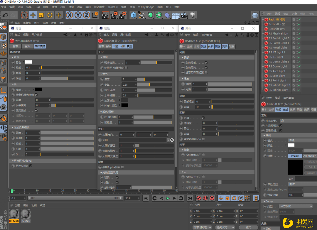The image size is (317, 230).
Task: Open the spline pen tool
Action: [x=142, y=15]
